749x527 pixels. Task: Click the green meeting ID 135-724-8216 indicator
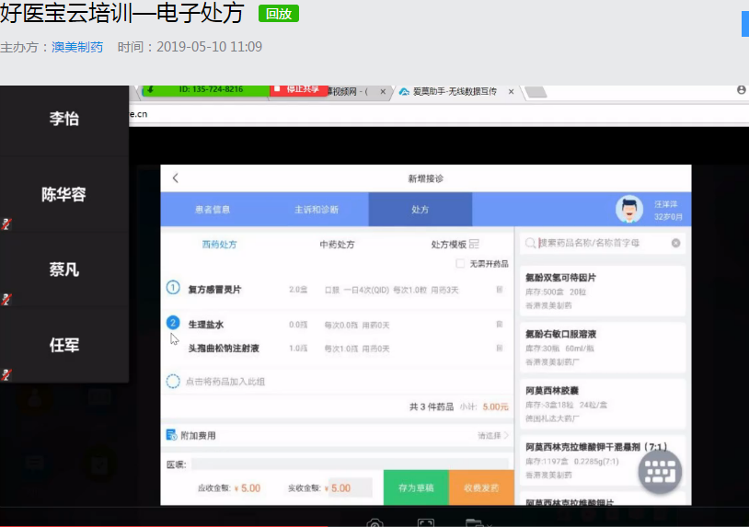tap(206, 90)
